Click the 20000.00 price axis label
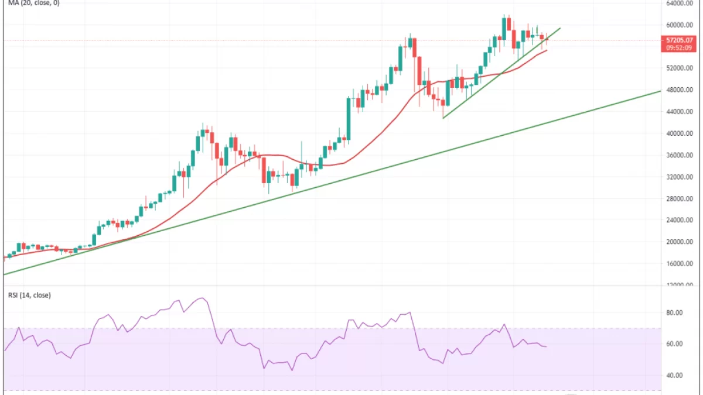The height and width of the screenshot is (395, 703). point(681,242)
